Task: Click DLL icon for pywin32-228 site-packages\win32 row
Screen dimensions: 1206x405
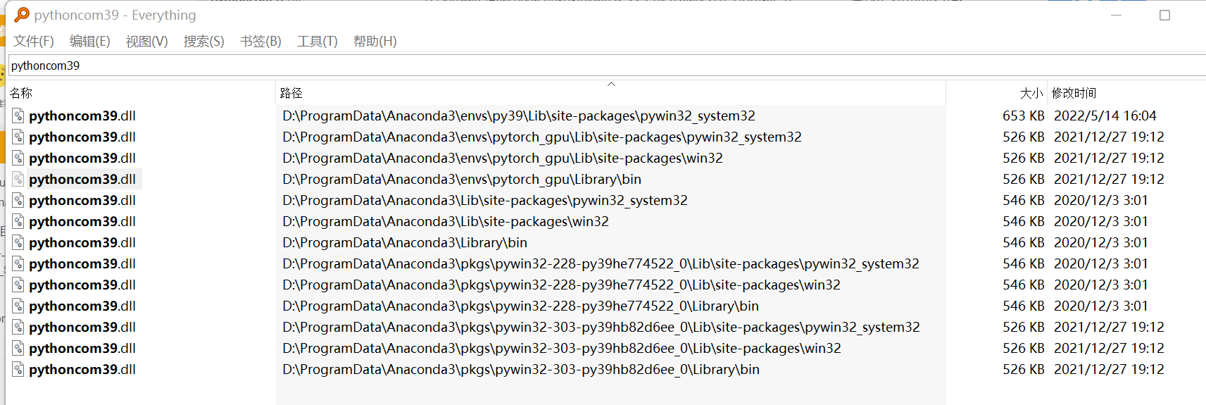Action: point(18,285)
